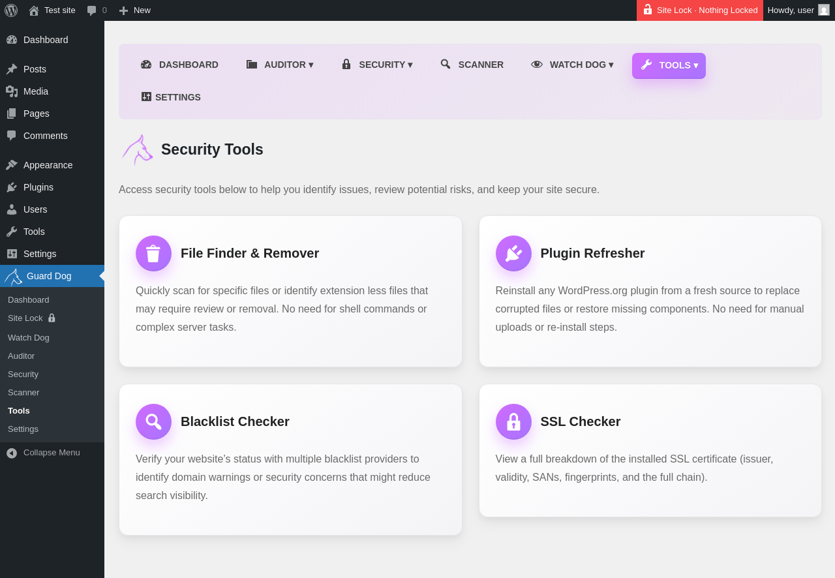
Task: Click the Plugin Refresher plug icon
Action: coord(513,253)
